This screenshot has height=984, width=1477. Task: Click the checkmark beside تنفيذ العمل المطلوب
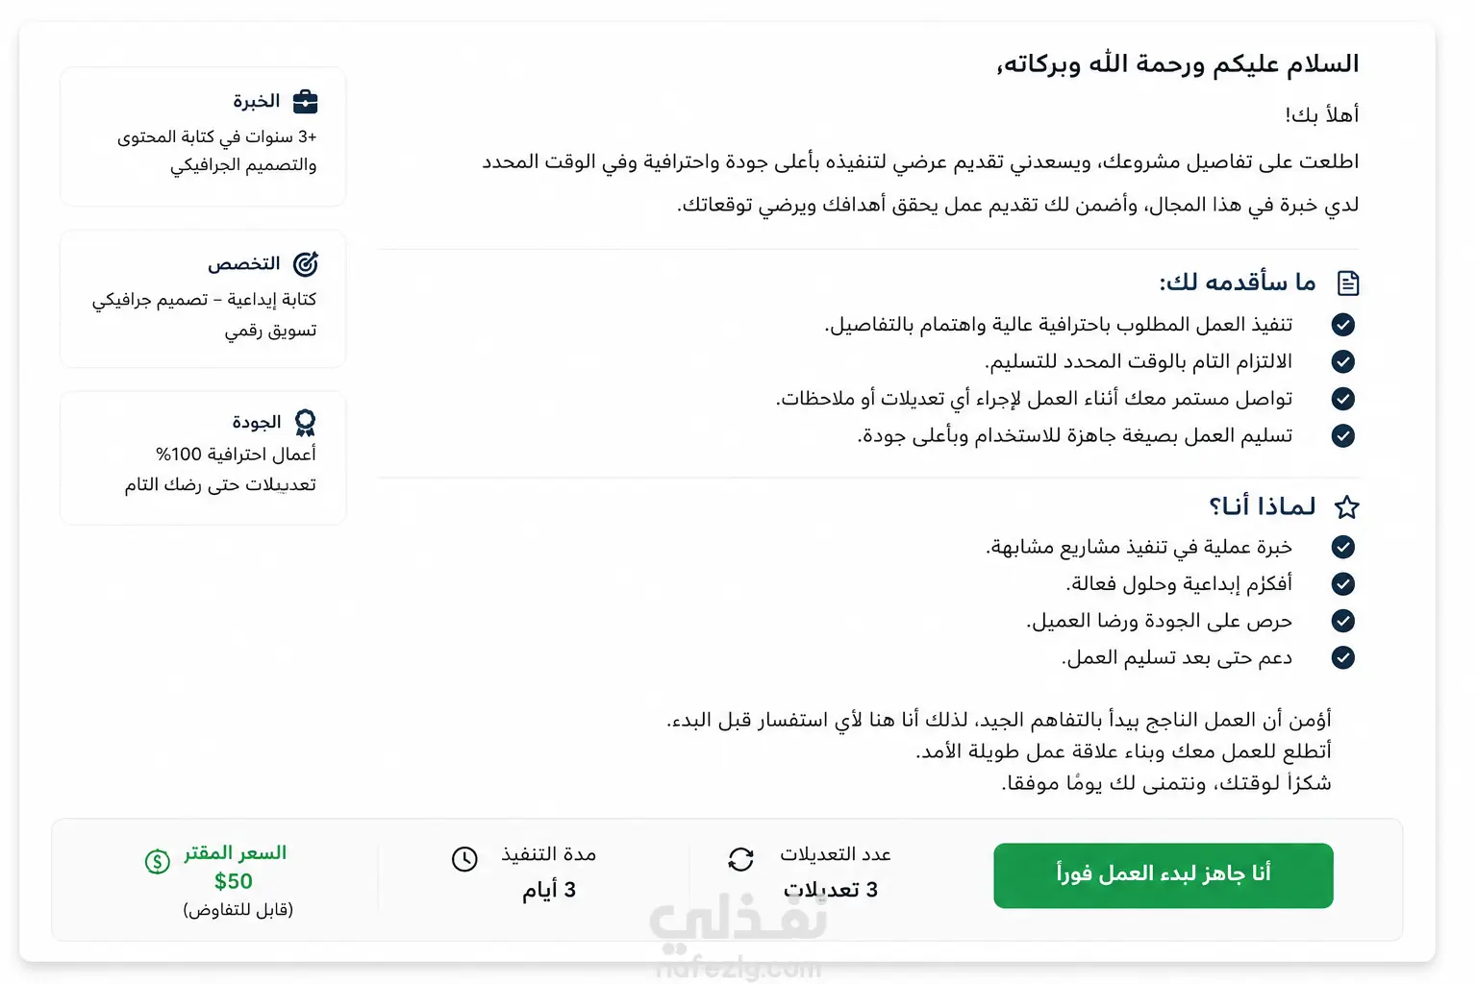tap(1343, 325)
